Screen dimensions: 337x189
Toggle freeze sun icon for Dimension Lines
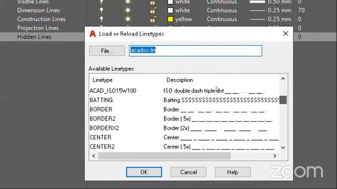coord(127,10)
